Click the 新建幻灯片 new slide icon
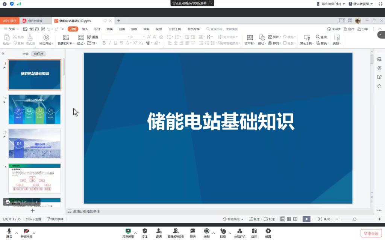The width and height of the screenshot is (385, 240). (x=66, y=37)
